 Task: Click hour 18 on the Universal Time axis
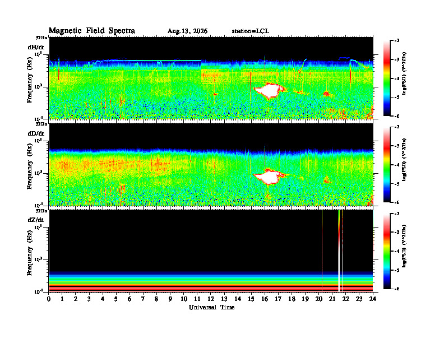pos(292,299)
